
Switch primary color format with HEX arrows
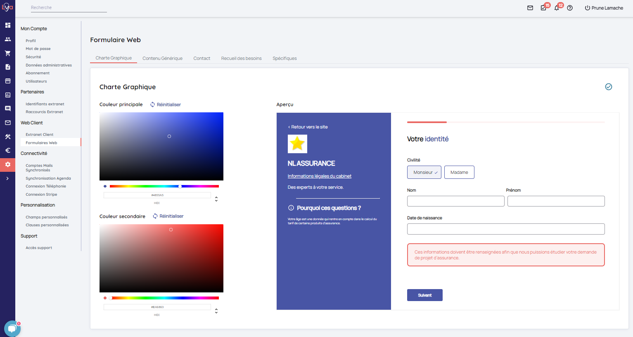(216, 199)
